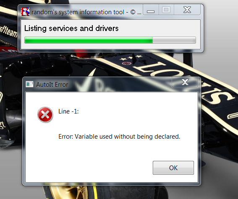Image resolution: width=238 pixels, height=199 pixels.
Task: Click the AutoIt icon in dialog title bar
Action: (29, 84)
